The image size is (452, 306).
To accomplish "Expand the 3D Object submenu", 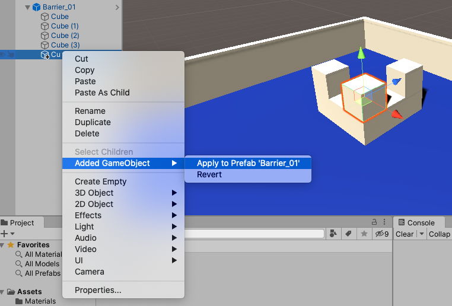I will (123, 193).
